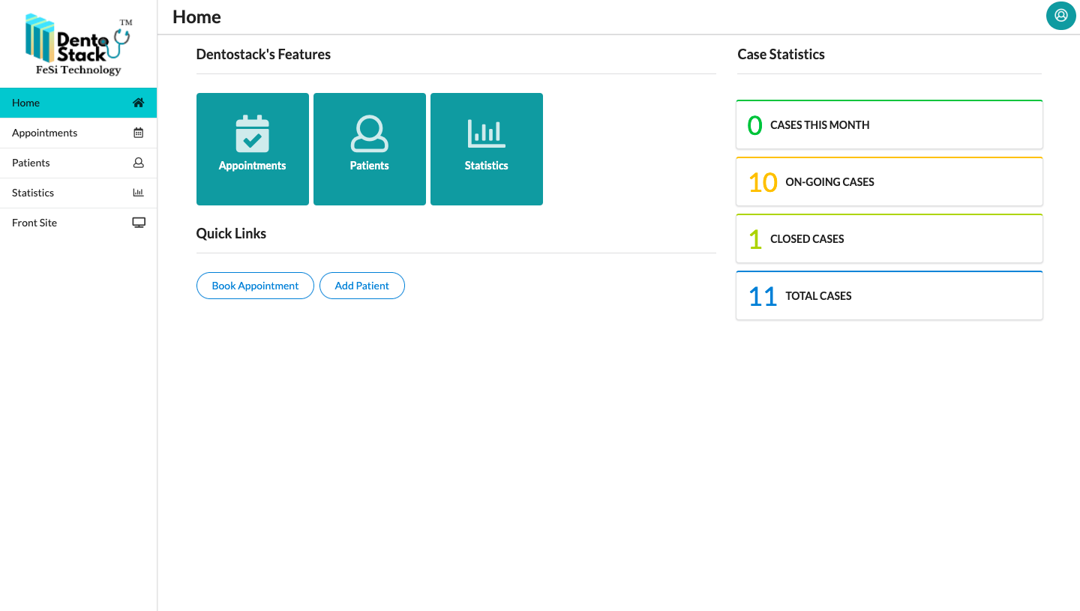Click the monitor icon beside Front Site
Screen dimensions: 1080x611
(138, 221)
